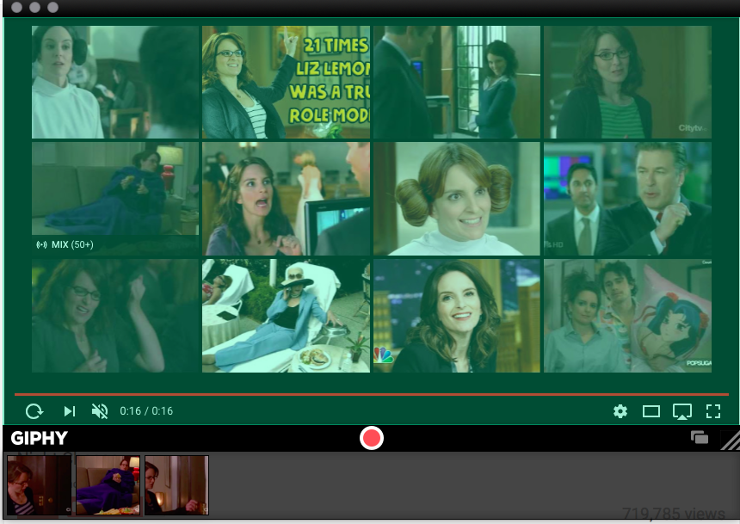Click the AirPlay cast icon
The image size is (740, 524).
[681, 411]
